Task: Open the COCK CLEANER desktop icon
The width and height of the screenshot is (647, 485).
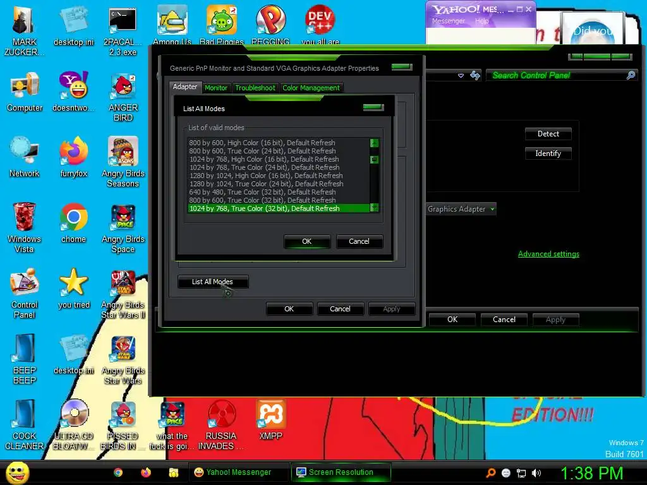Action: [x=25, y=425]
